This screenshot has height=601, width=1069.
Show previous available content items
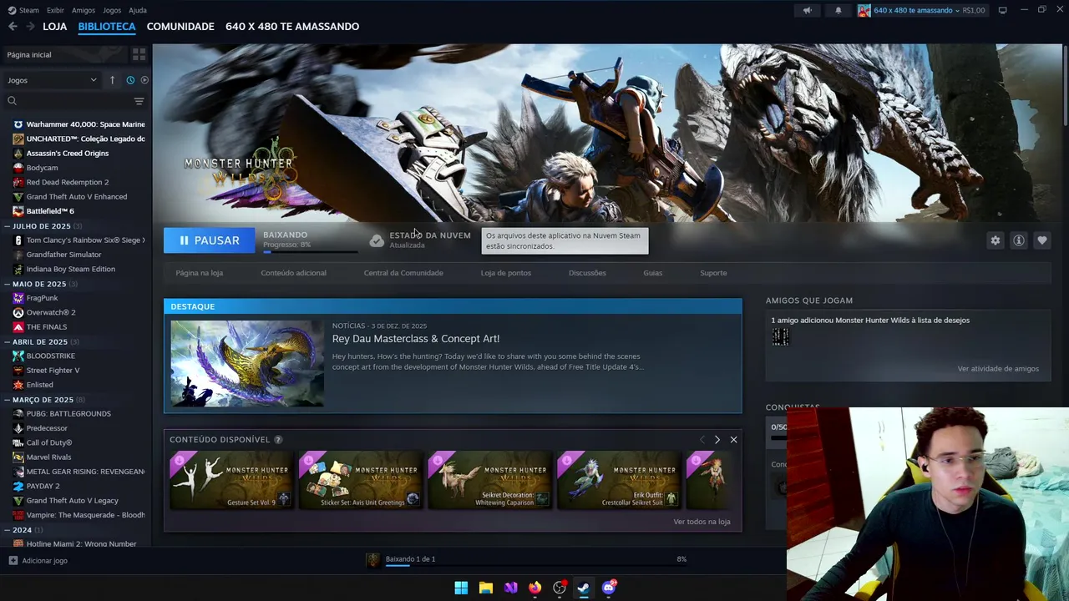point(702,440)
